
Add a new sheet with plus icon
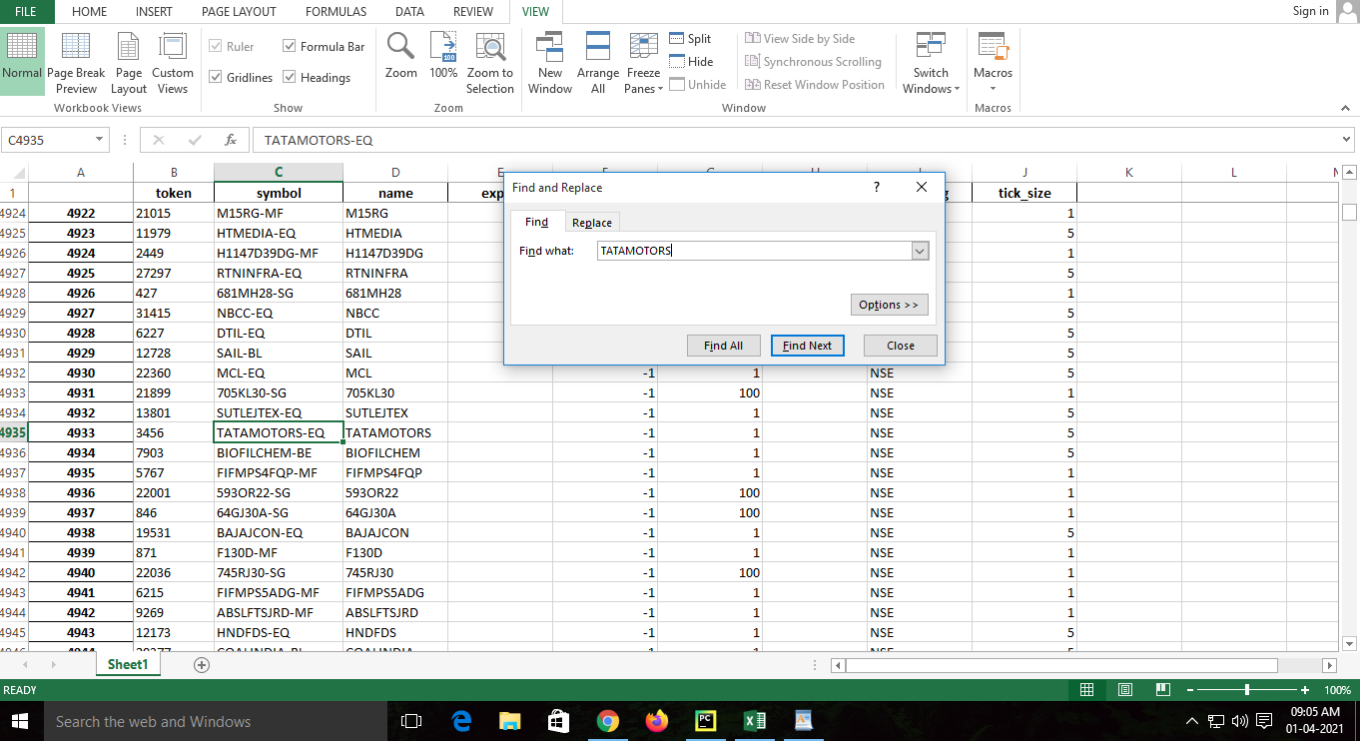202,664
